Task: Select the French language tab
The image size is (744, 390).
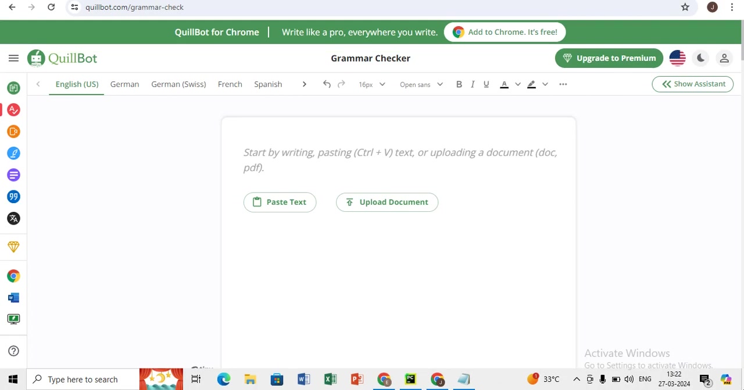Action: [230, 84]
